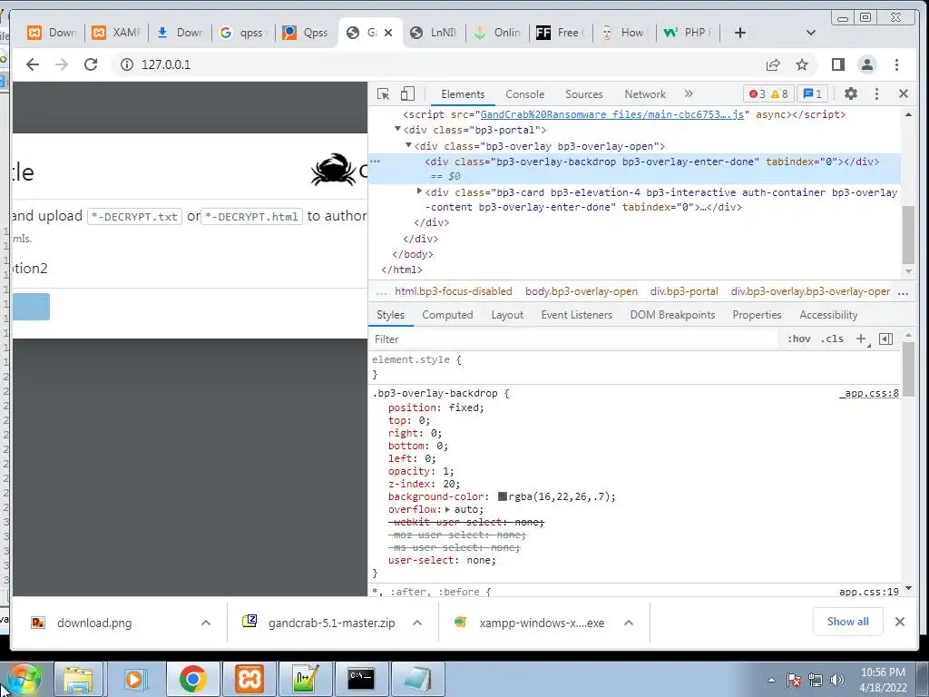Open a new browser tab
This screenshot has height=697, width=929.
tap(740, 33)
